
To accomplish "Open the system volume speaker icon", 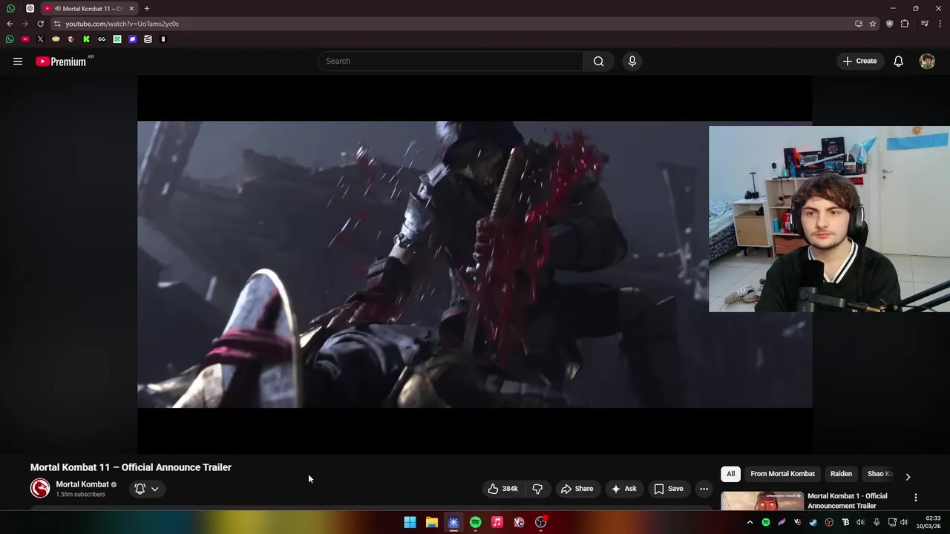I will pos(904,522).
